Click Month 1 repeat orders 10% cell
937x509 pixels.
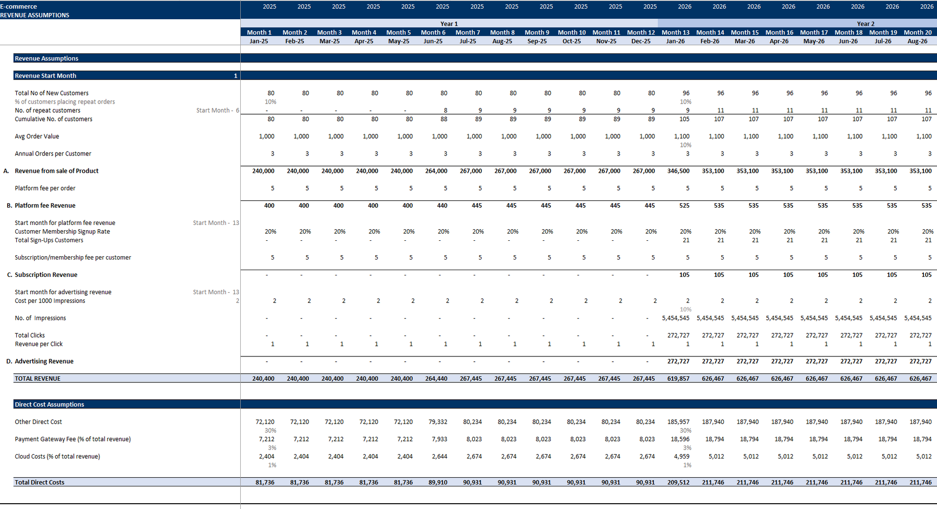pos(270,102)
